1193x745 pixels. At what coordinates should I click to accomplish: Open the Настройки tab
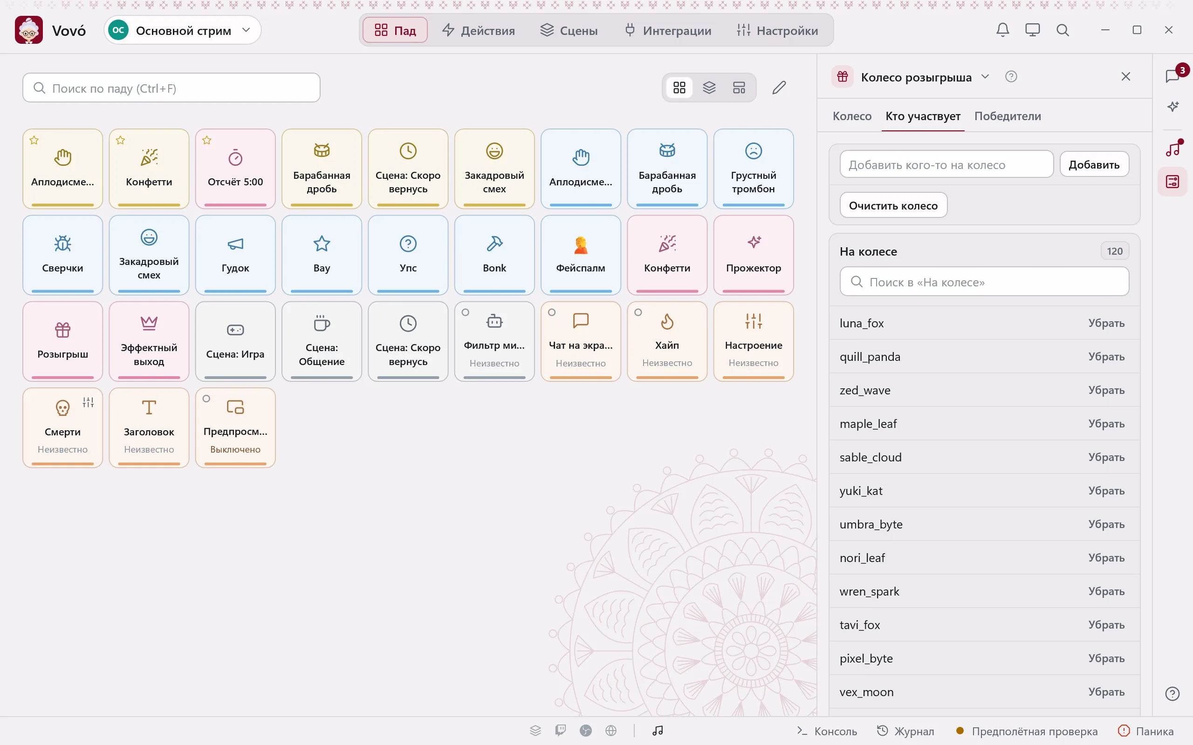click(x=777, y=30)
